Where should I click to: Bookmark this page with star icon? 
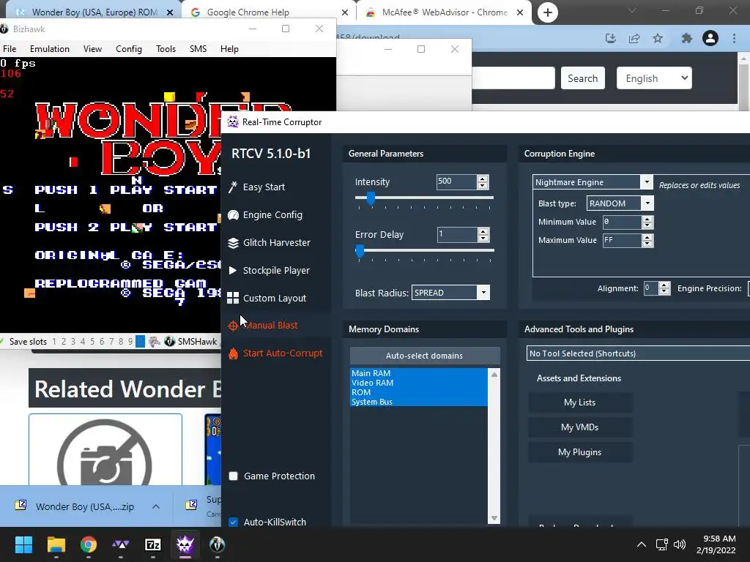(x=658, y=38)
